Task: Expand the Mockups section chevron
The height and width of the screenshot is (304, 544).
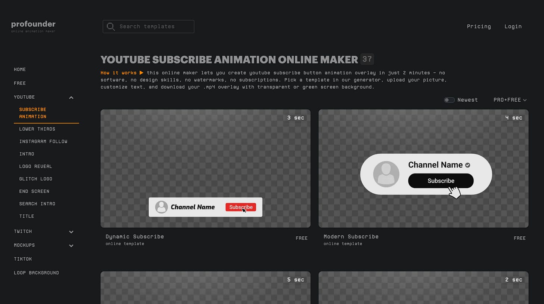Action: pos(71,246)
